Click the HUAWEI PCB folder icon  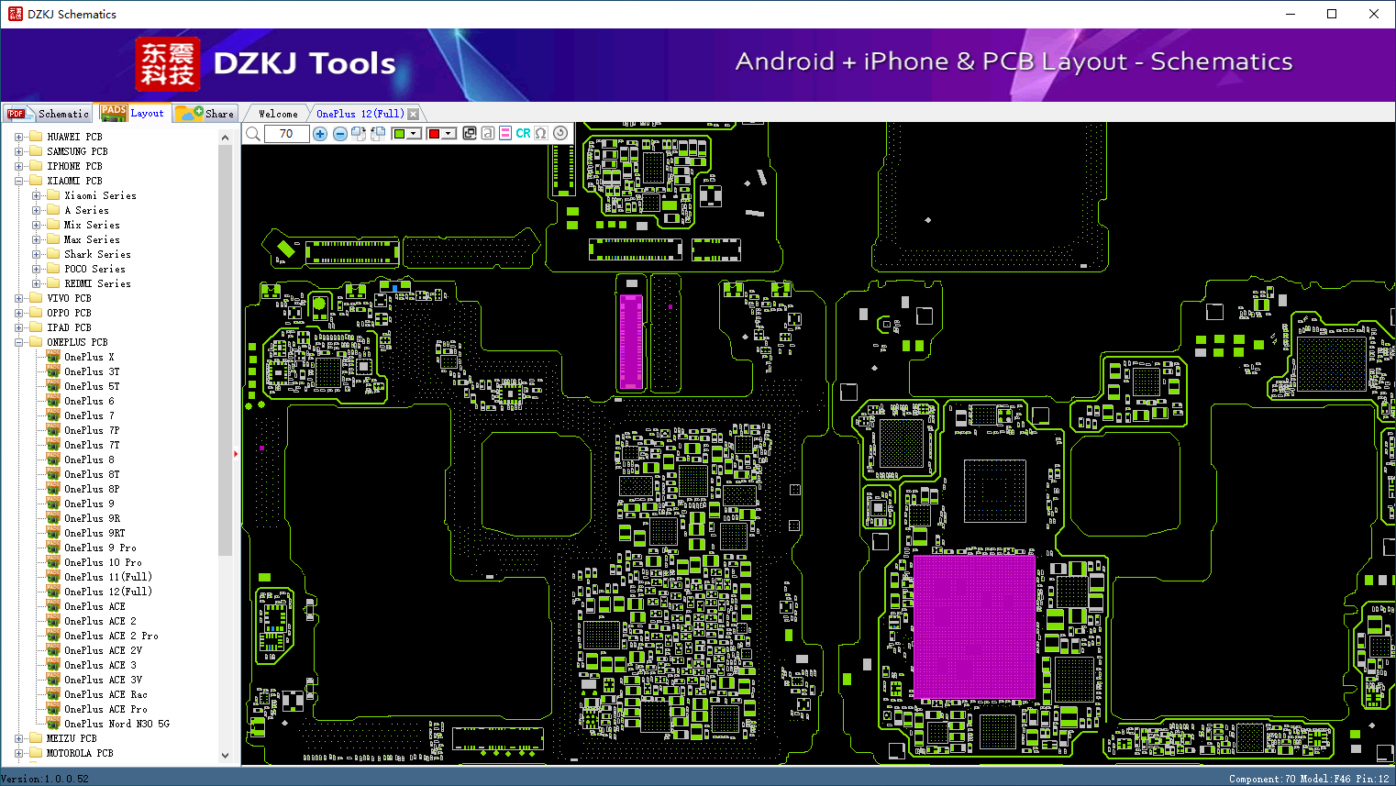[36, 137]
